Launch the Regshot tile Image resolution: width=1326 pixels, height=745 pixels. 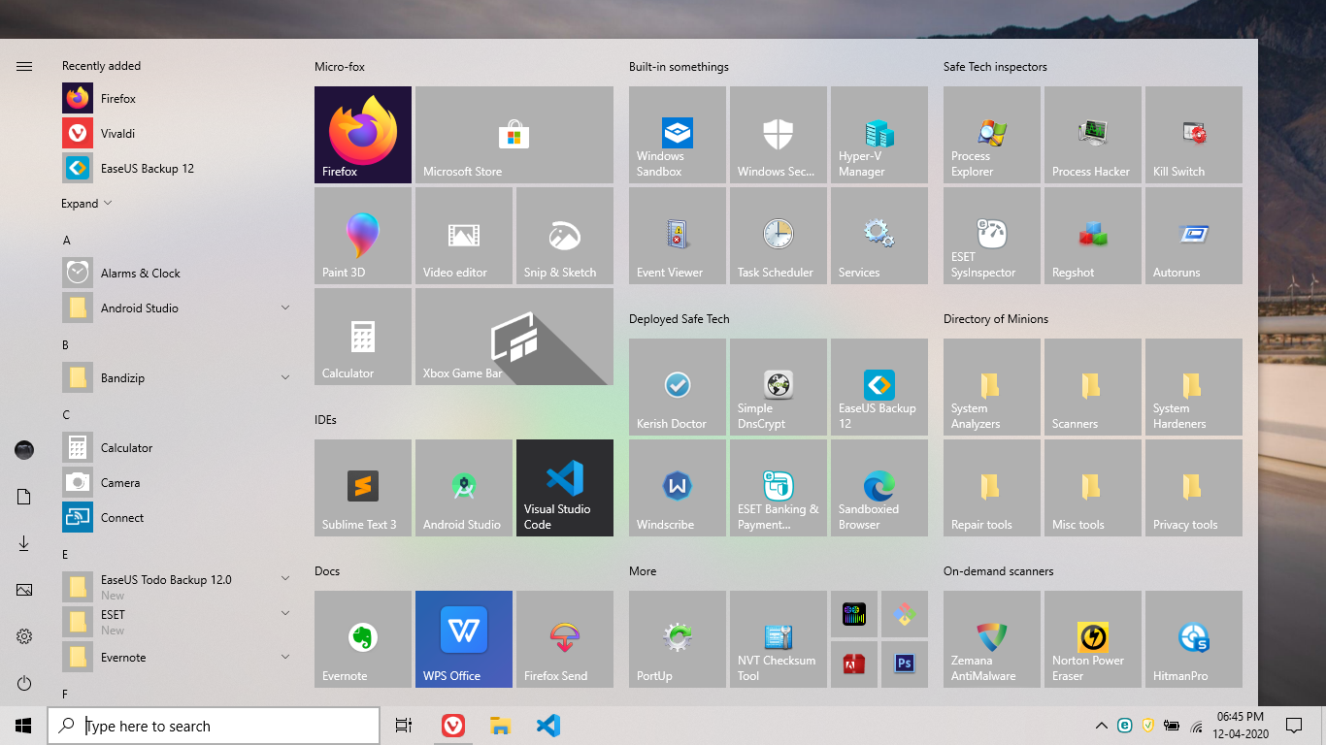pyautogui.click(x=1093, y=236)
